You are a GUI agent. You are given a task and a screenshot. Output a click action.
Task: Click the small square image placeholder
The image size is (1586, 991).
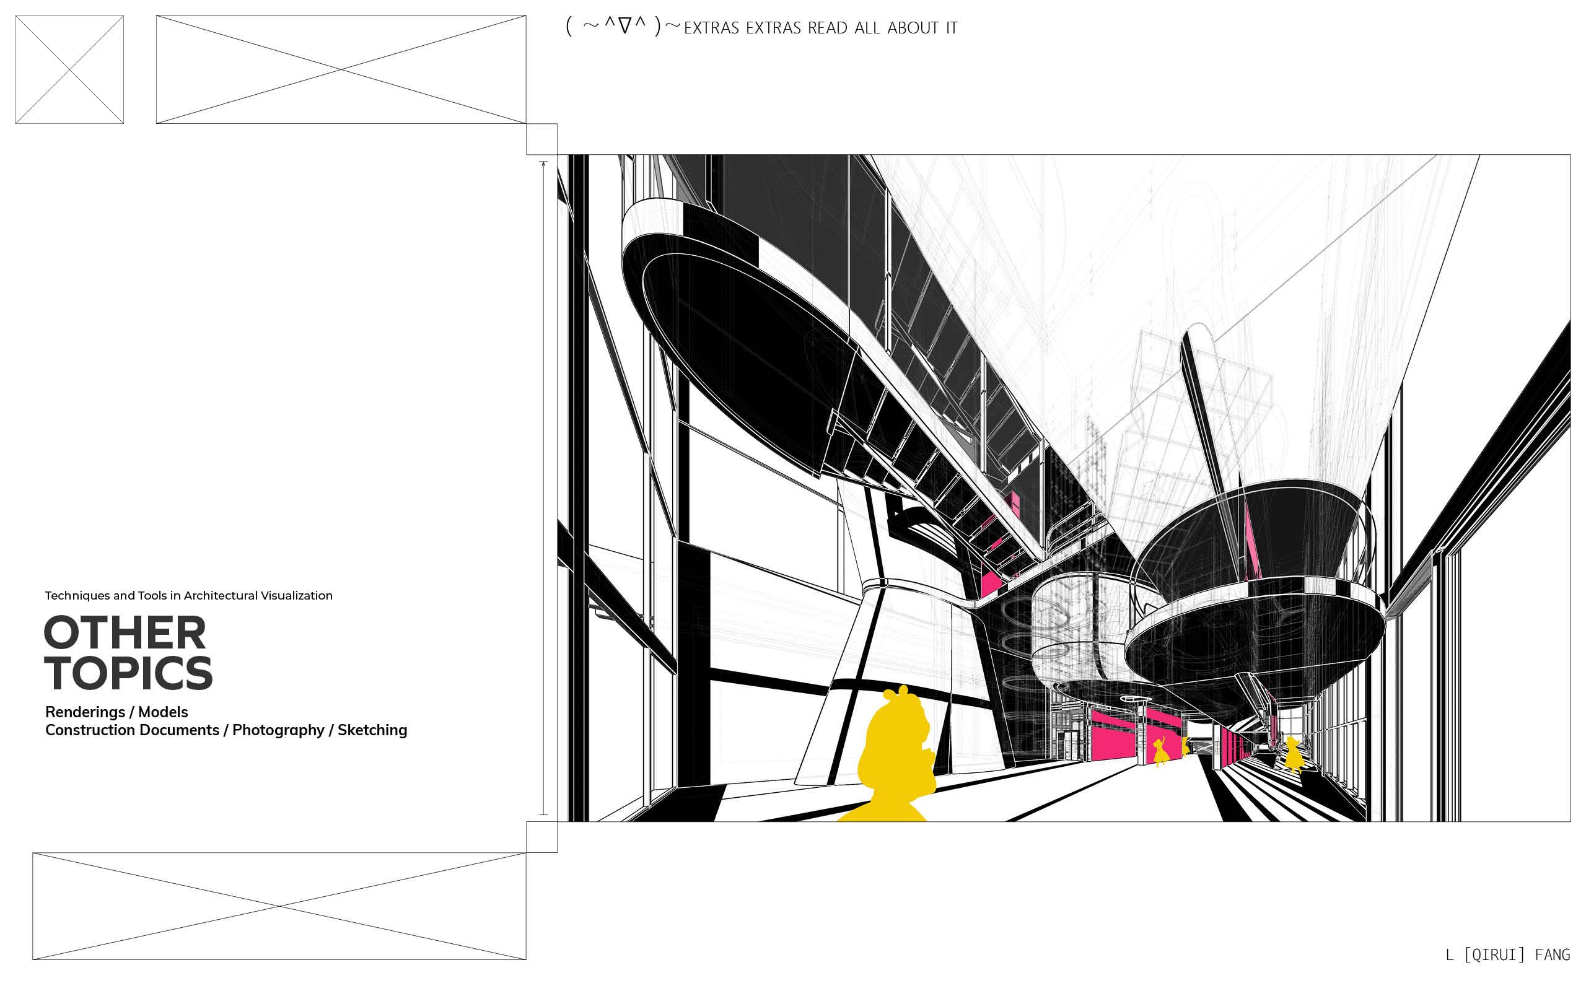[69, 69]
